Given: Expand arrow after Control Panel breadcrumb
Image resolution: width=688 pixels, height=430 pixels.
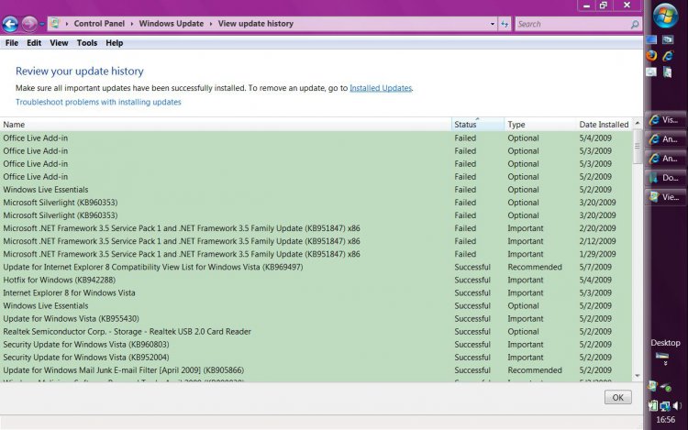Looking at the screenshot, I should 131,24.
